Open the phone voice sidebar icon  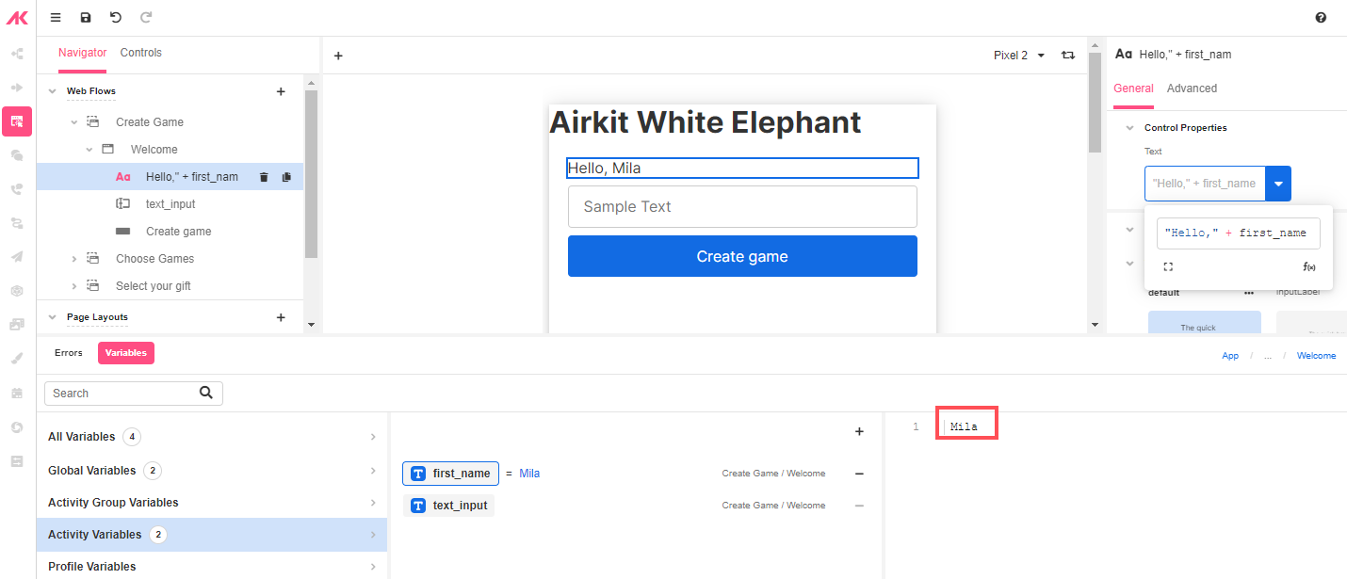point(17,189)
